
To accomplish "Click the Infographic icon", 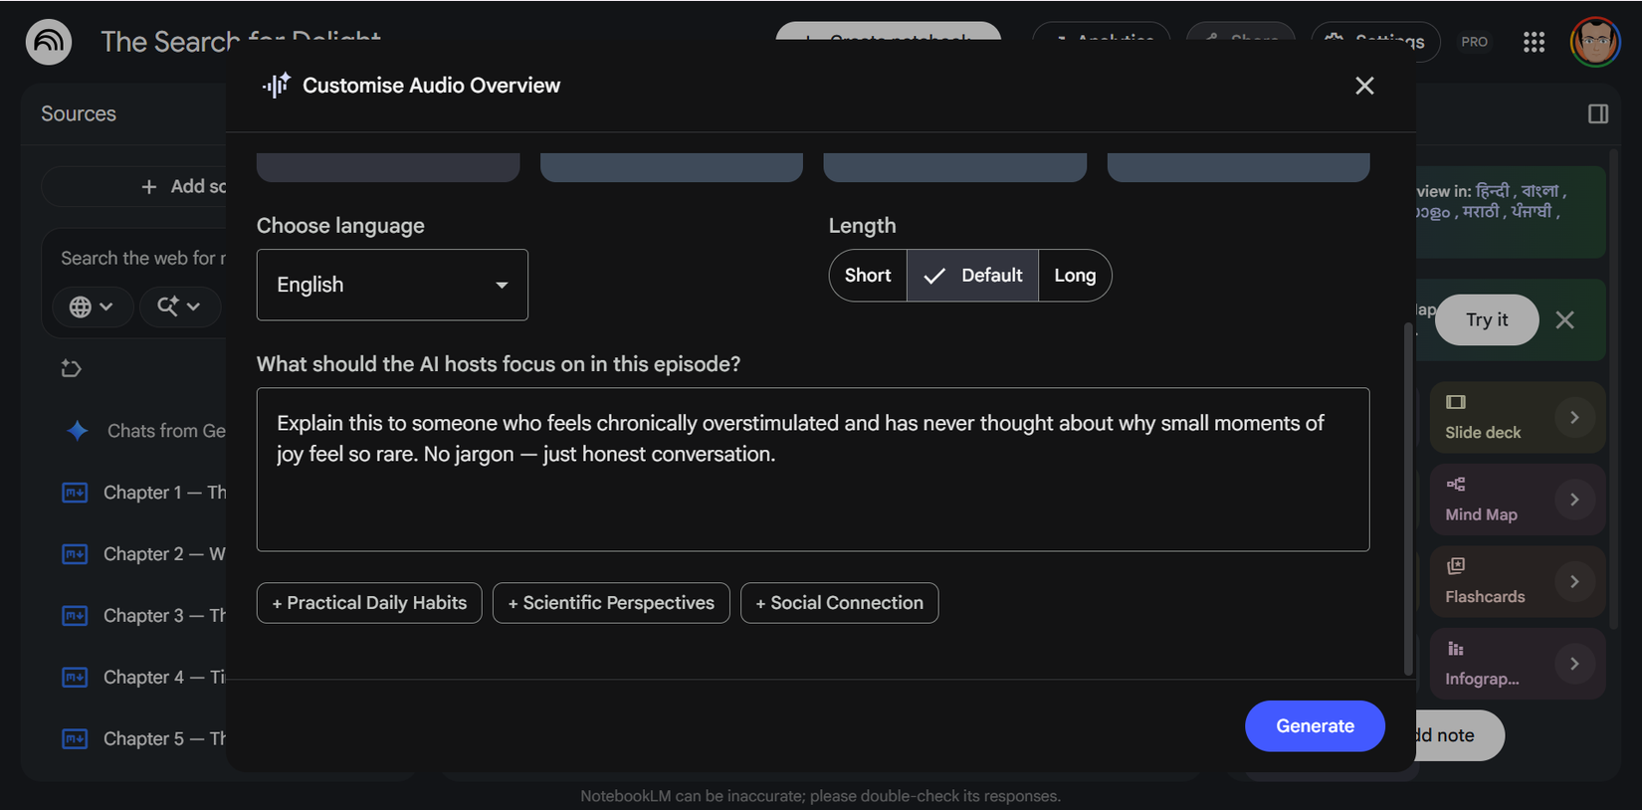I will (1456, 649).
